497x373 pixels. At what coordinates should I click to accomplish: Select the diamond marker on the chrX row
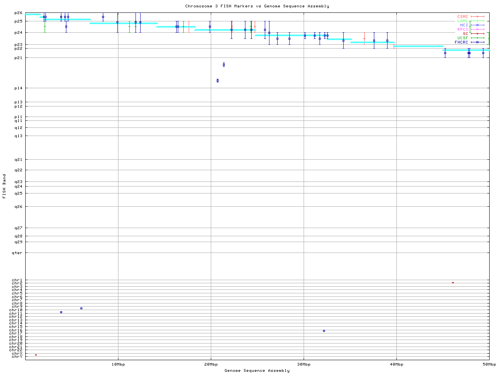tap(36, 355)
